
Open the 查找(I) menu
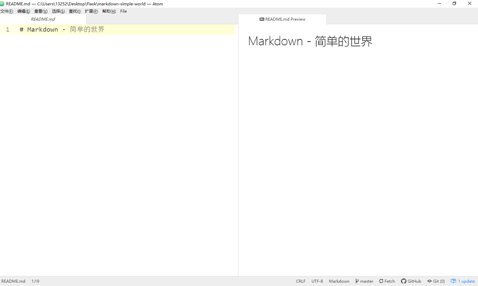[75, 11]
